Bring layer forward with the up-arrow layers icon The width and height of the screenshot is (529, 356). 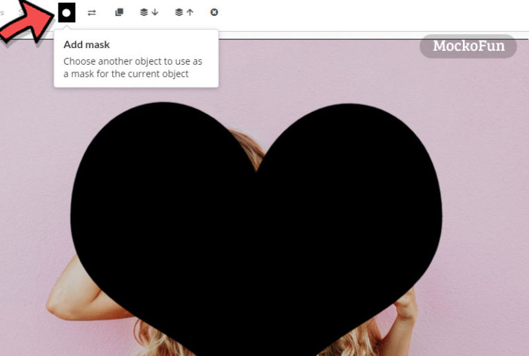pos(184,12)
